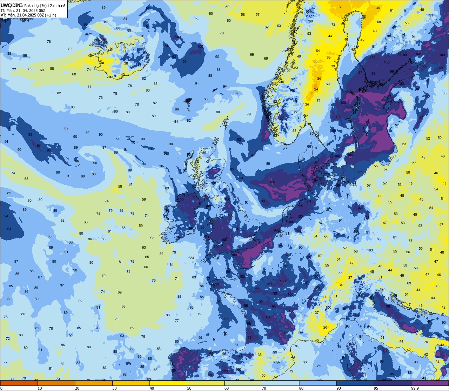Click the 20–30 amber legend swatch
The height and width of the screenshot is (391, 449).
click(x=94, y=383)
